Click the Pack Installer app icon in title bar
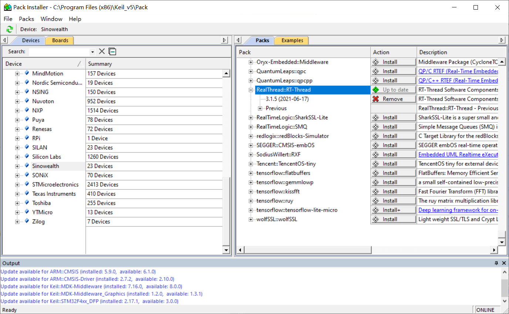Screen dimensions: 509x314 (x=7, y=7)
